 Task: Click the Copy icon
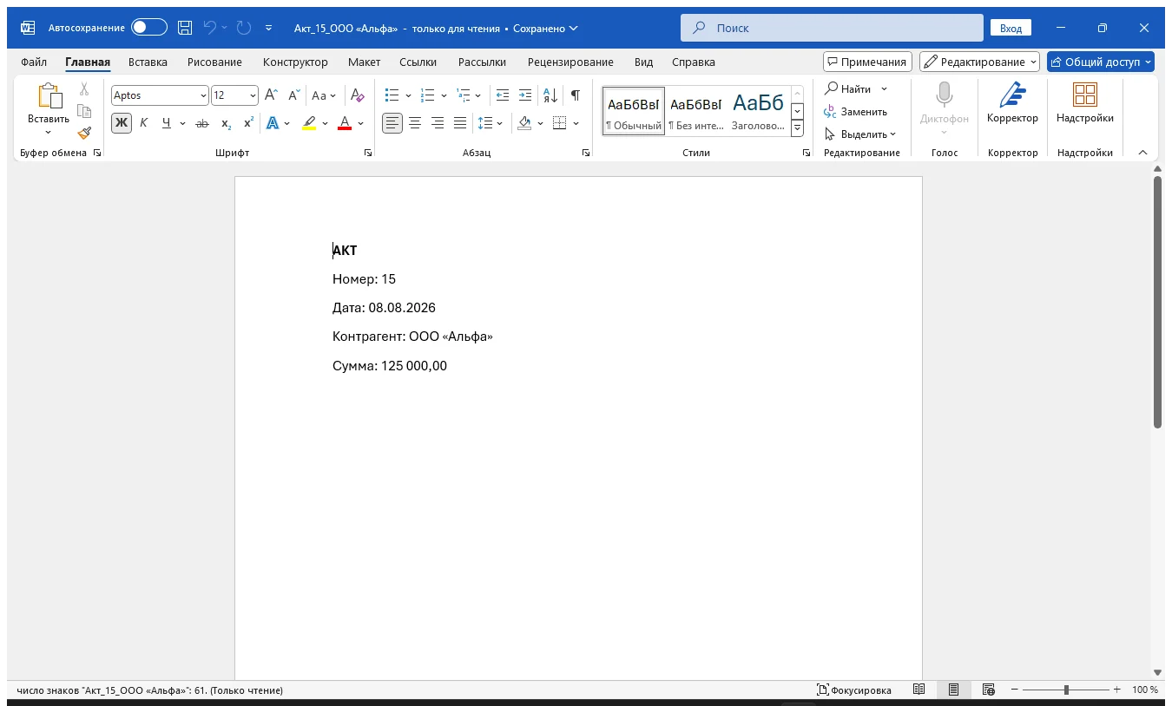pyautogui.click(x=84, y=111)
